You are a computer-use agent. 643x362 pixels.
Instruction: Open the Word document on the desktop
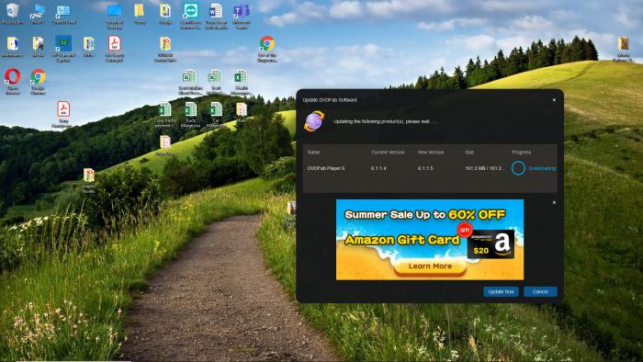tap(216, 16)
